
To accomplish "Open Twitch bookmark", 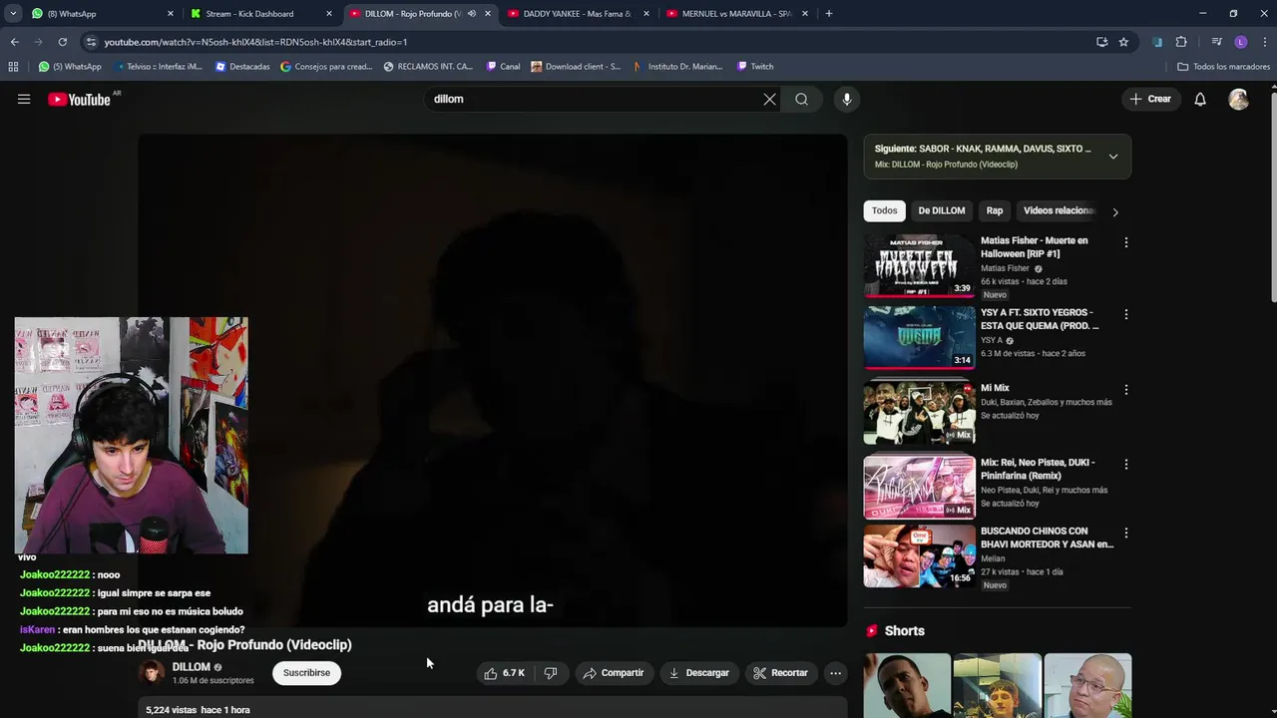I will pos(754,67).
